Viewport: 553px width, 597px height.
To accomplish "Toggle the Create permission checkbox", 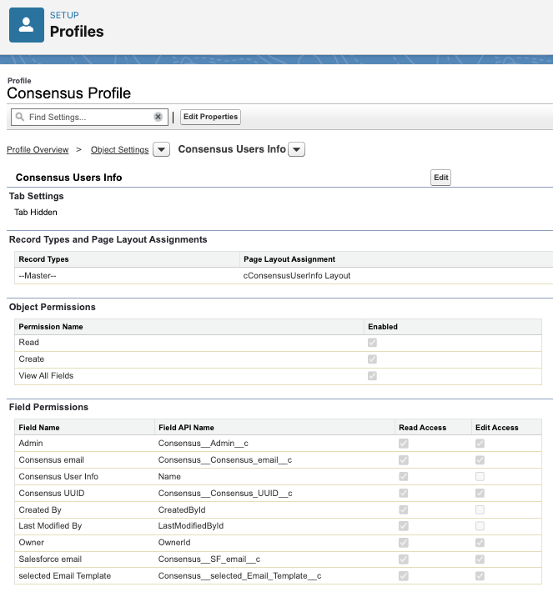I will [373, 359].
